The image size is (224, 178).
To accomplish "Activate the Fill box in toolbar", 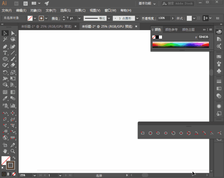I will 5,159.
